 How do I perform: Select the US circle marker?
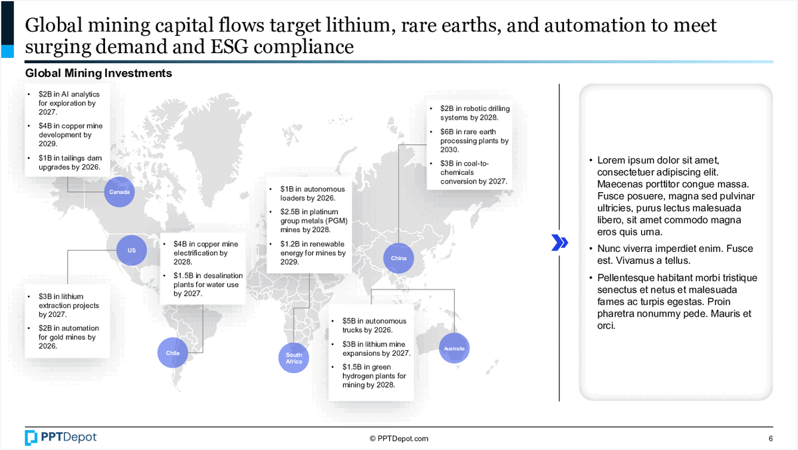click(132, 251)
